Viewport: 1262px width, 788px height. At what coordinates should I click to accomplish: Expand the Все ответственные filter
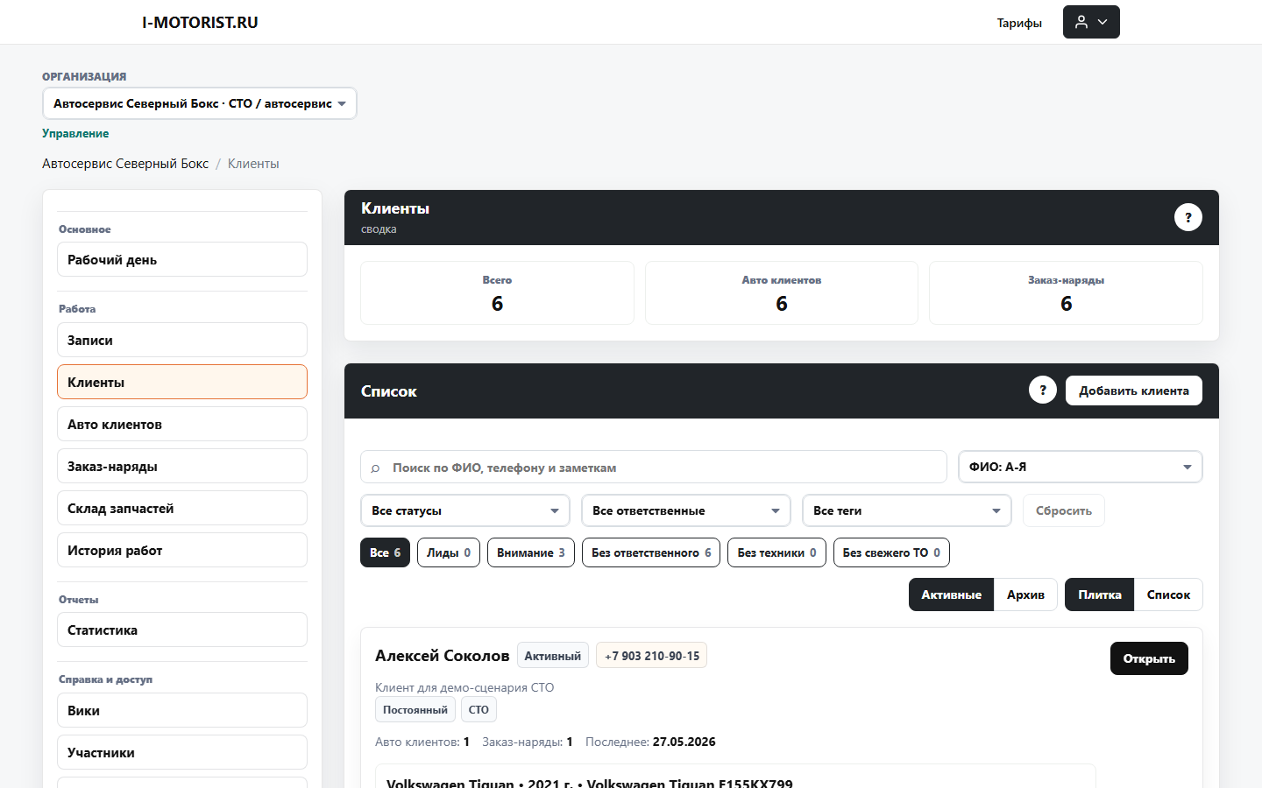point(686,510)
